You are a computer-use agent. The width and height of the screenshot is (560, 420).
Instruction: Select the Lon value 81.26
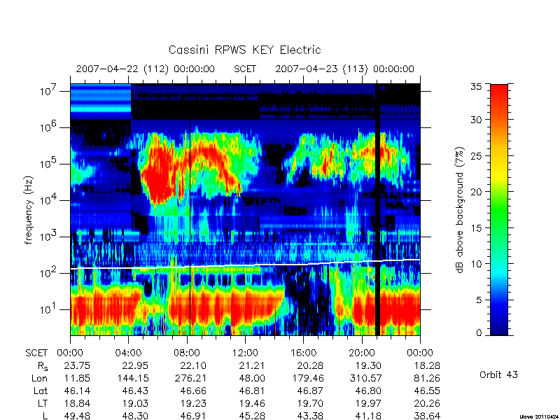click(x=426, y=378)
